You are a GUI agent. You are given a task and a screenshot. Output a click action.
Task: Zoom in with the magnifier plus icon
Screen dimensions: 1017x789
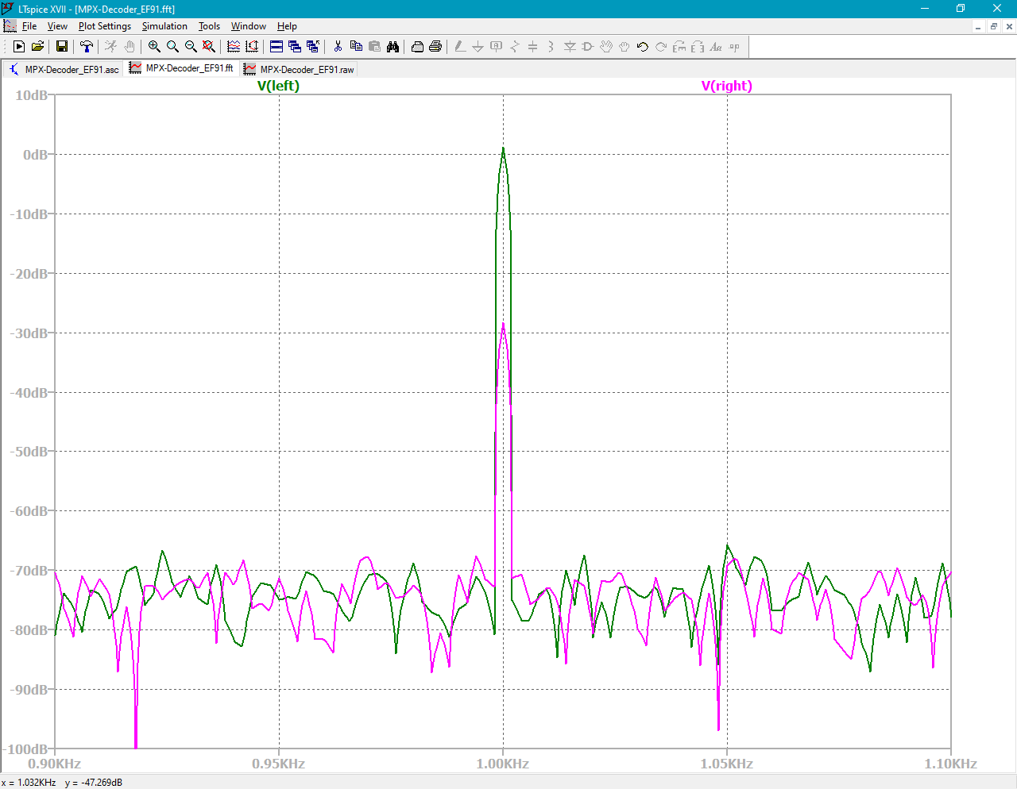pos(154,47)
